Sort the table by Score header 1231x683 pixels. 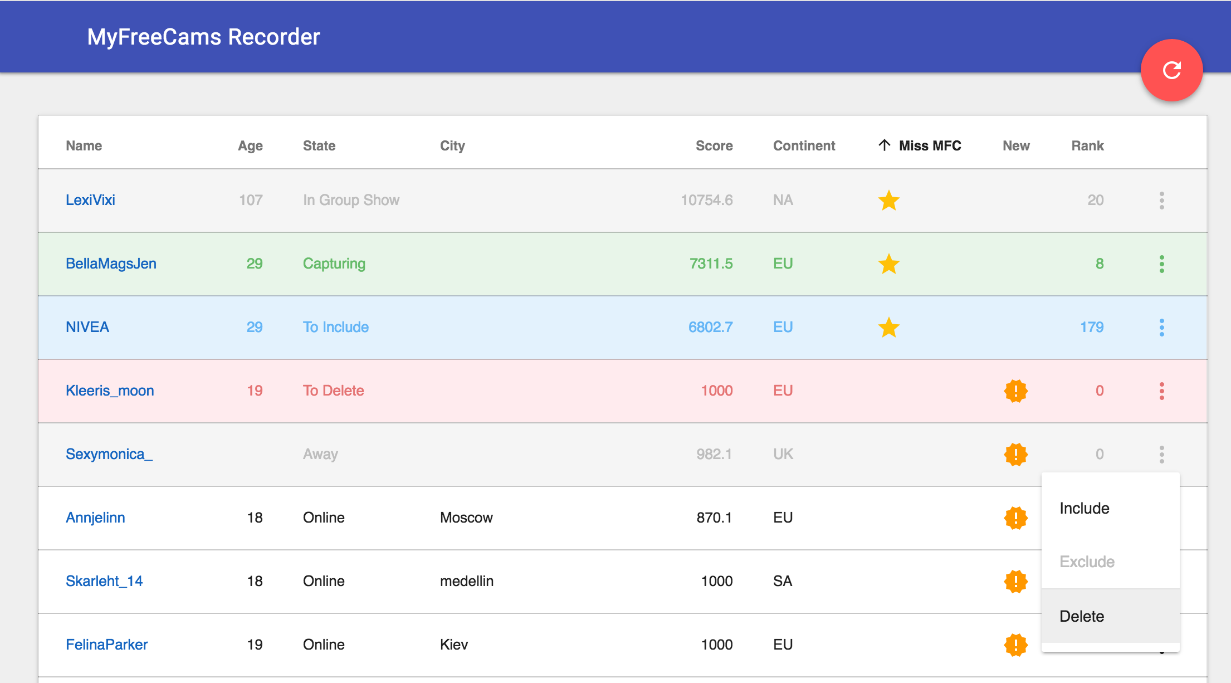click(x=714, y=146)
